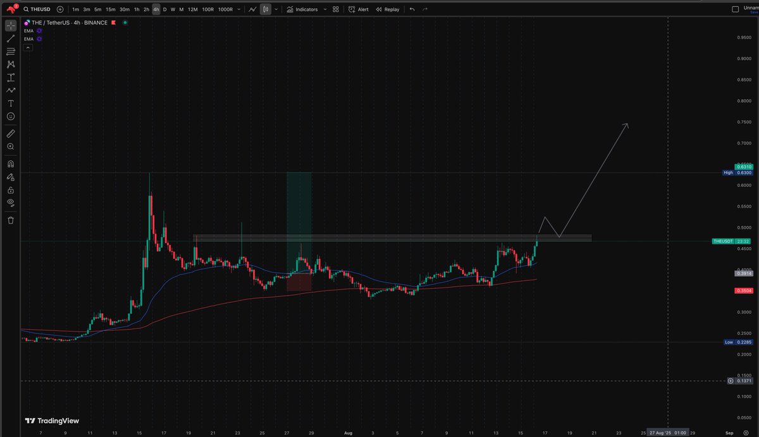759x437 pixels.
Task: Open the THEUSD symbol search
Action: coord(37,9)
